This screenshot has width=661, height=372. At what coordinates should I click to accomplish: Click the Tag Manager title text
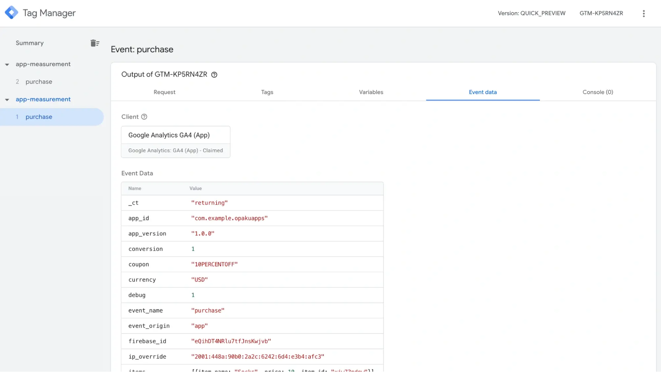click(x=49, y=13)
